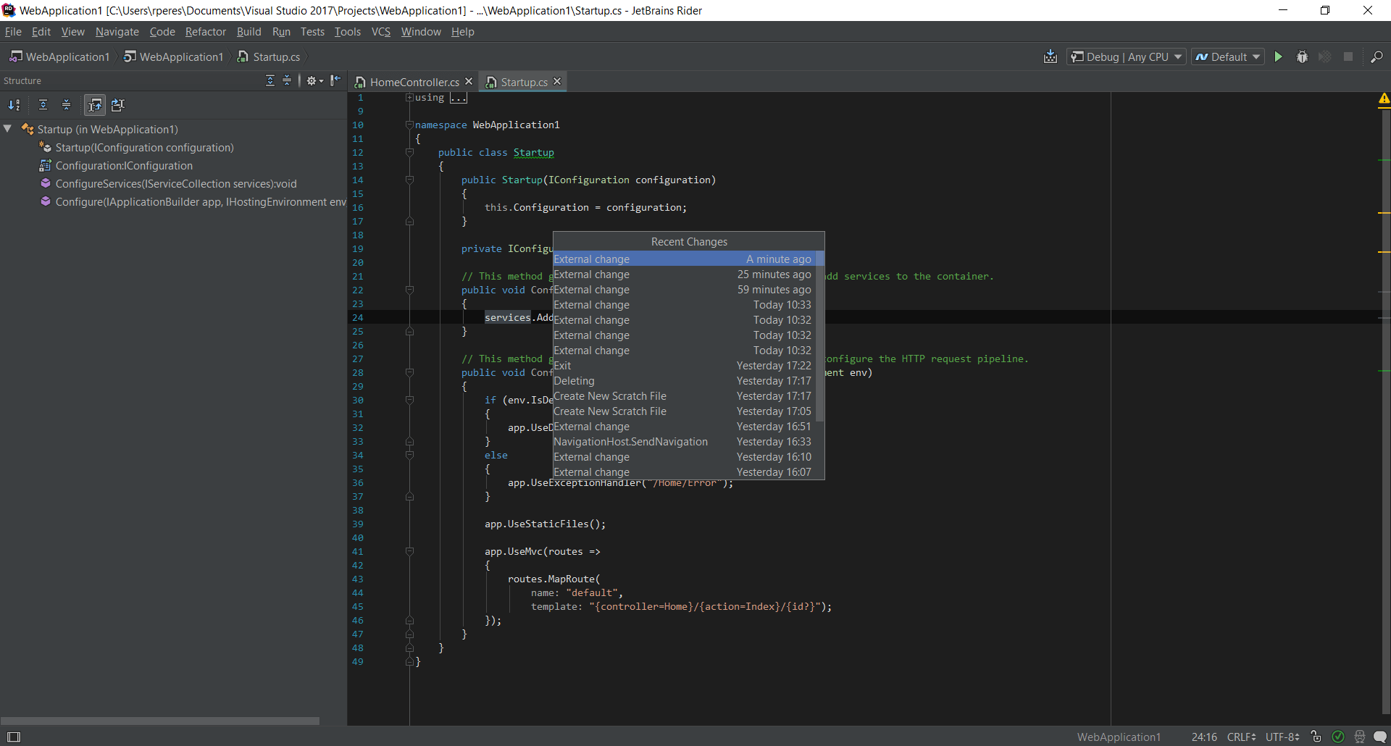The width and height of the screenshot is (1391, 746).
Task: Open the Refactor menu
Action: tap(205, 32)
